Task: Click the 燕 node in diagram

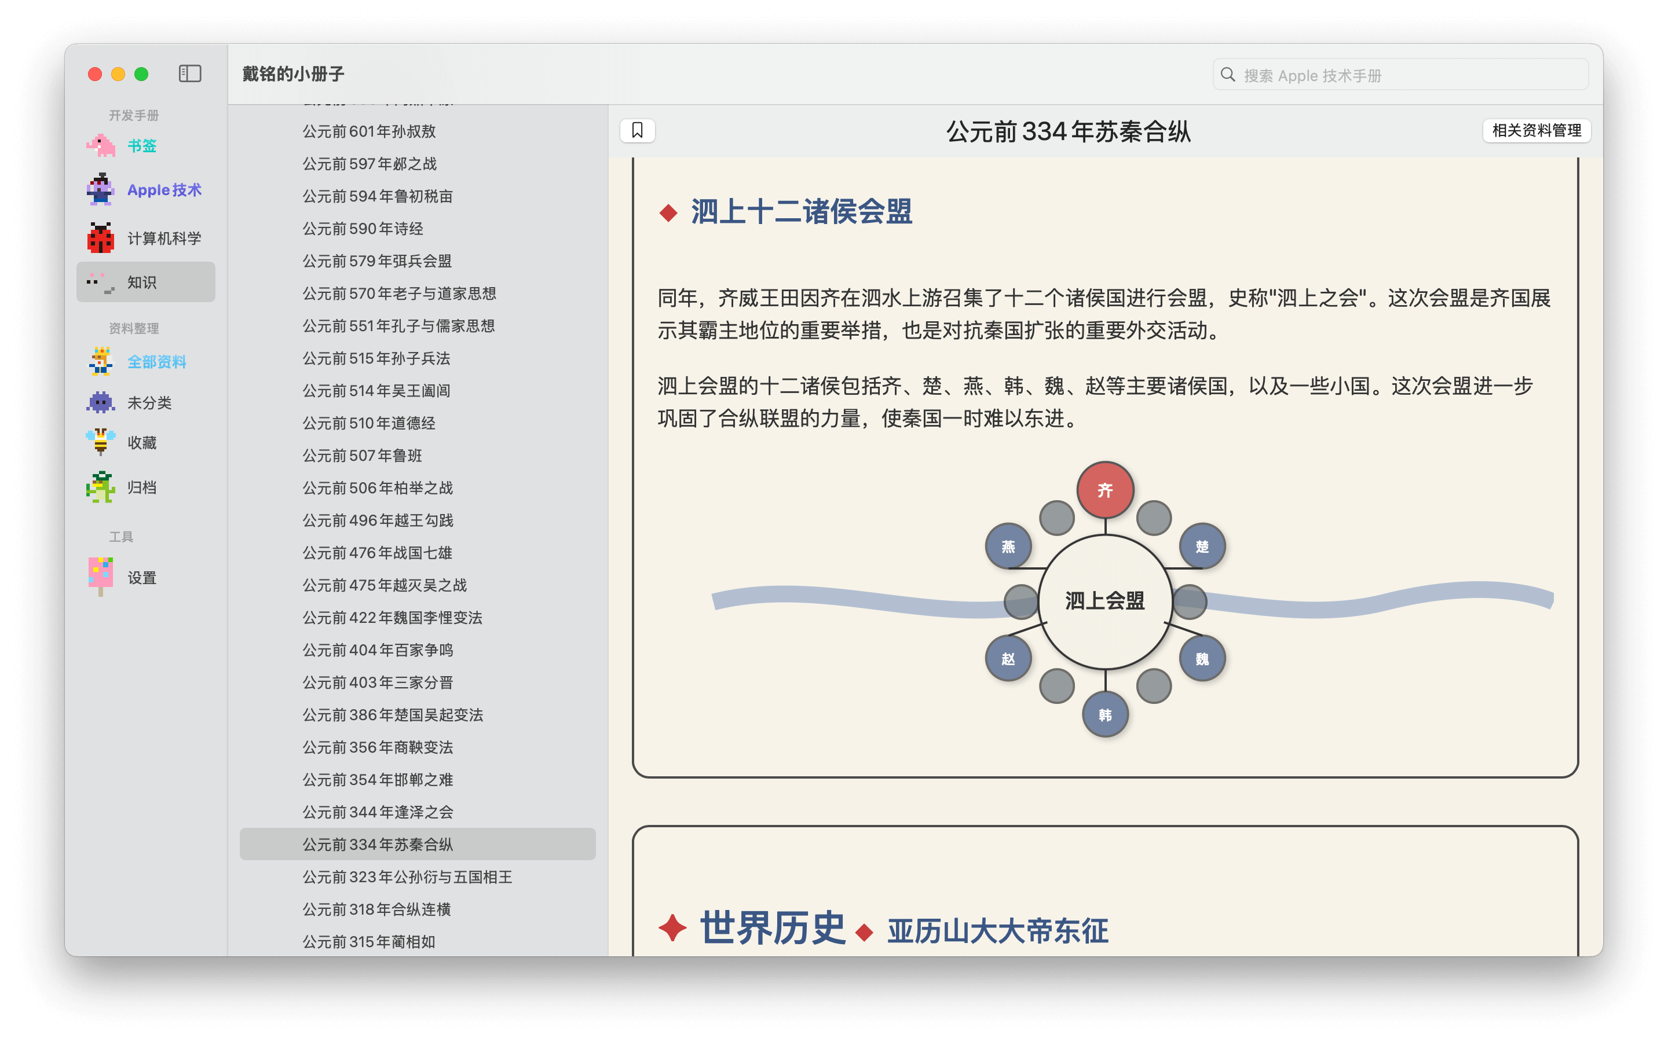Action: pyautogui.click(x=1008, y=546)
